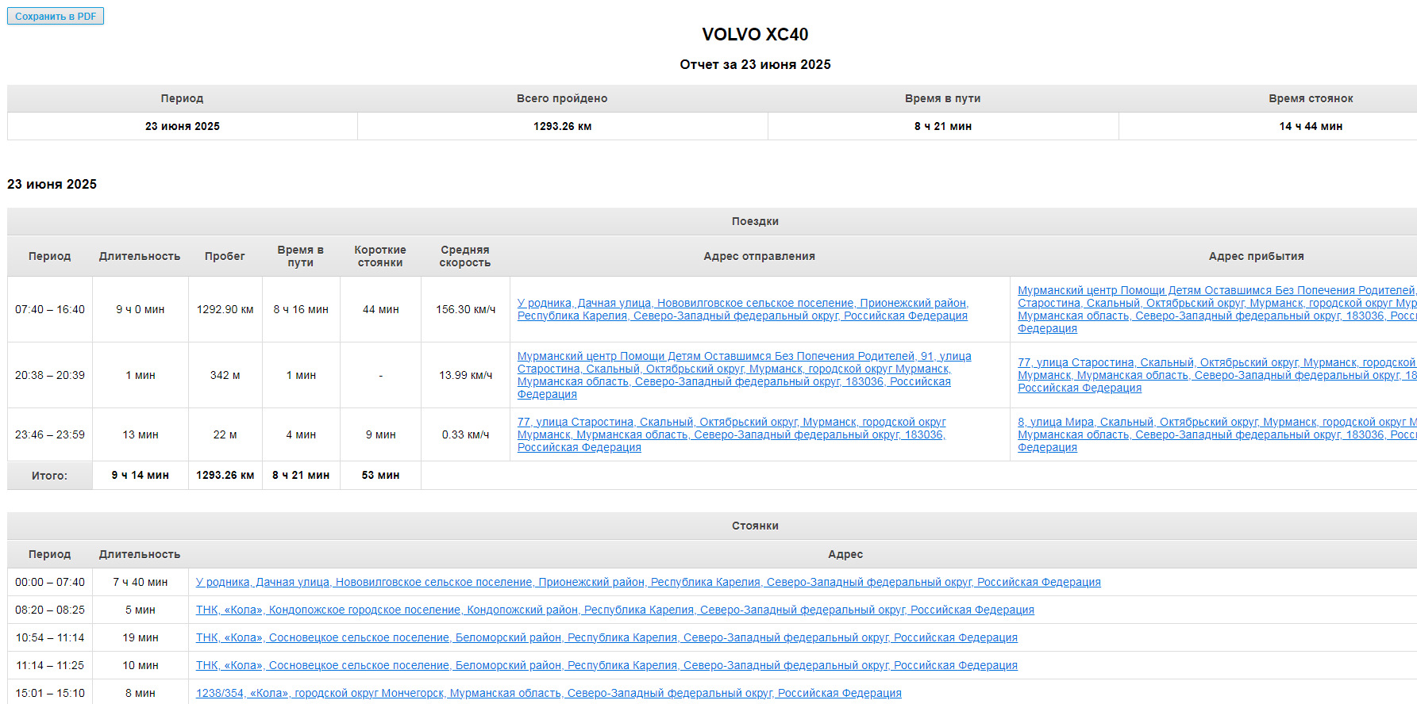Select mileage cell 22 м
Screen dimensions: 1417x704
225,434
